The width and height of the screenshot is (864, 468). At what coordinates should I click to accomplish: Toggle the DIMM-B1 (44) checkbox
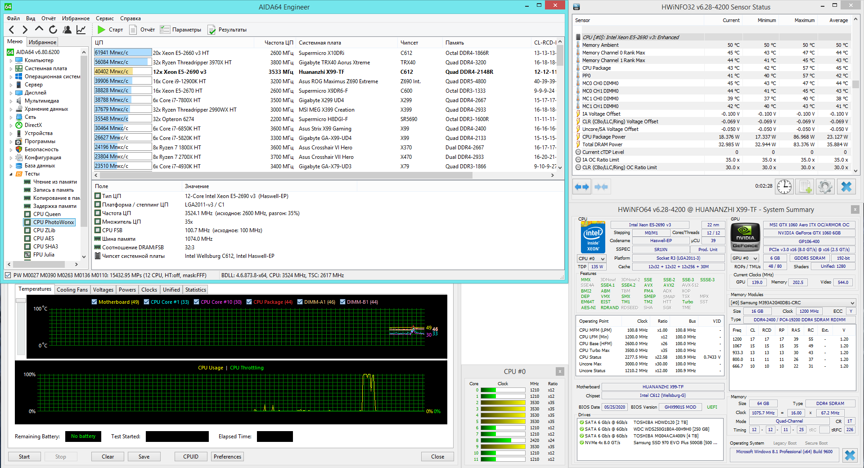coord(342,302)
